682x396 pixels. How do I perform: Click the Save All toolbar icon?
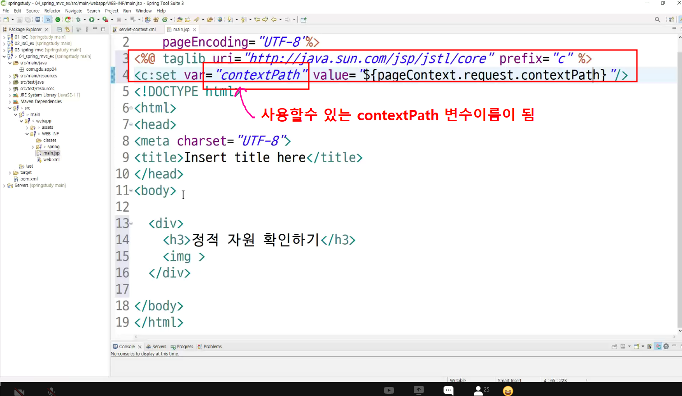(x=27, y=19)
